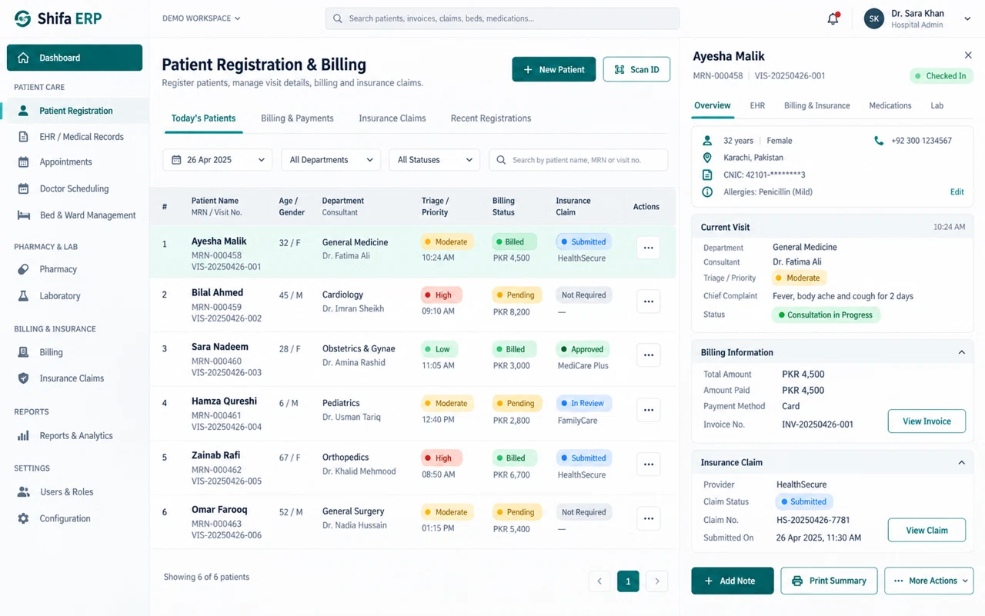This screenshot has width=985, height=616.
Task: Click Reports & Analytics chart icon
Action: 23,435
